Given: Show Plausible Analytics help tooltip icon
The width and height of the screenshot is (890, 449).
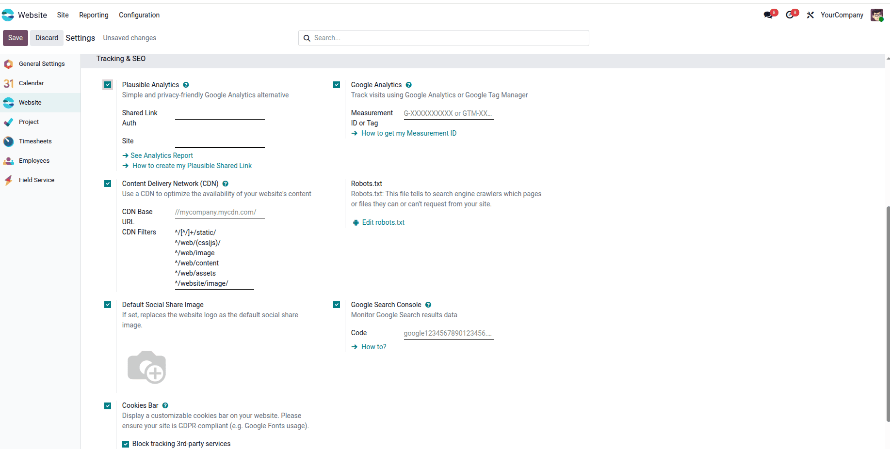Looking at the screenshot, I should click(186, 85).
